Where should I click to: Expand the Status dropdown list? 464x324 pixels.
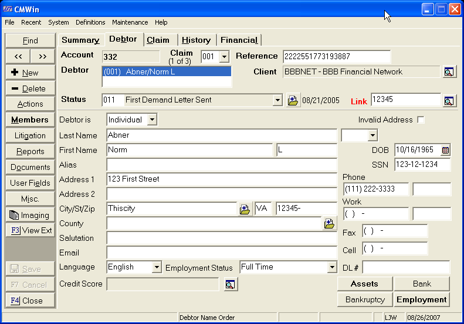point(277,100)
